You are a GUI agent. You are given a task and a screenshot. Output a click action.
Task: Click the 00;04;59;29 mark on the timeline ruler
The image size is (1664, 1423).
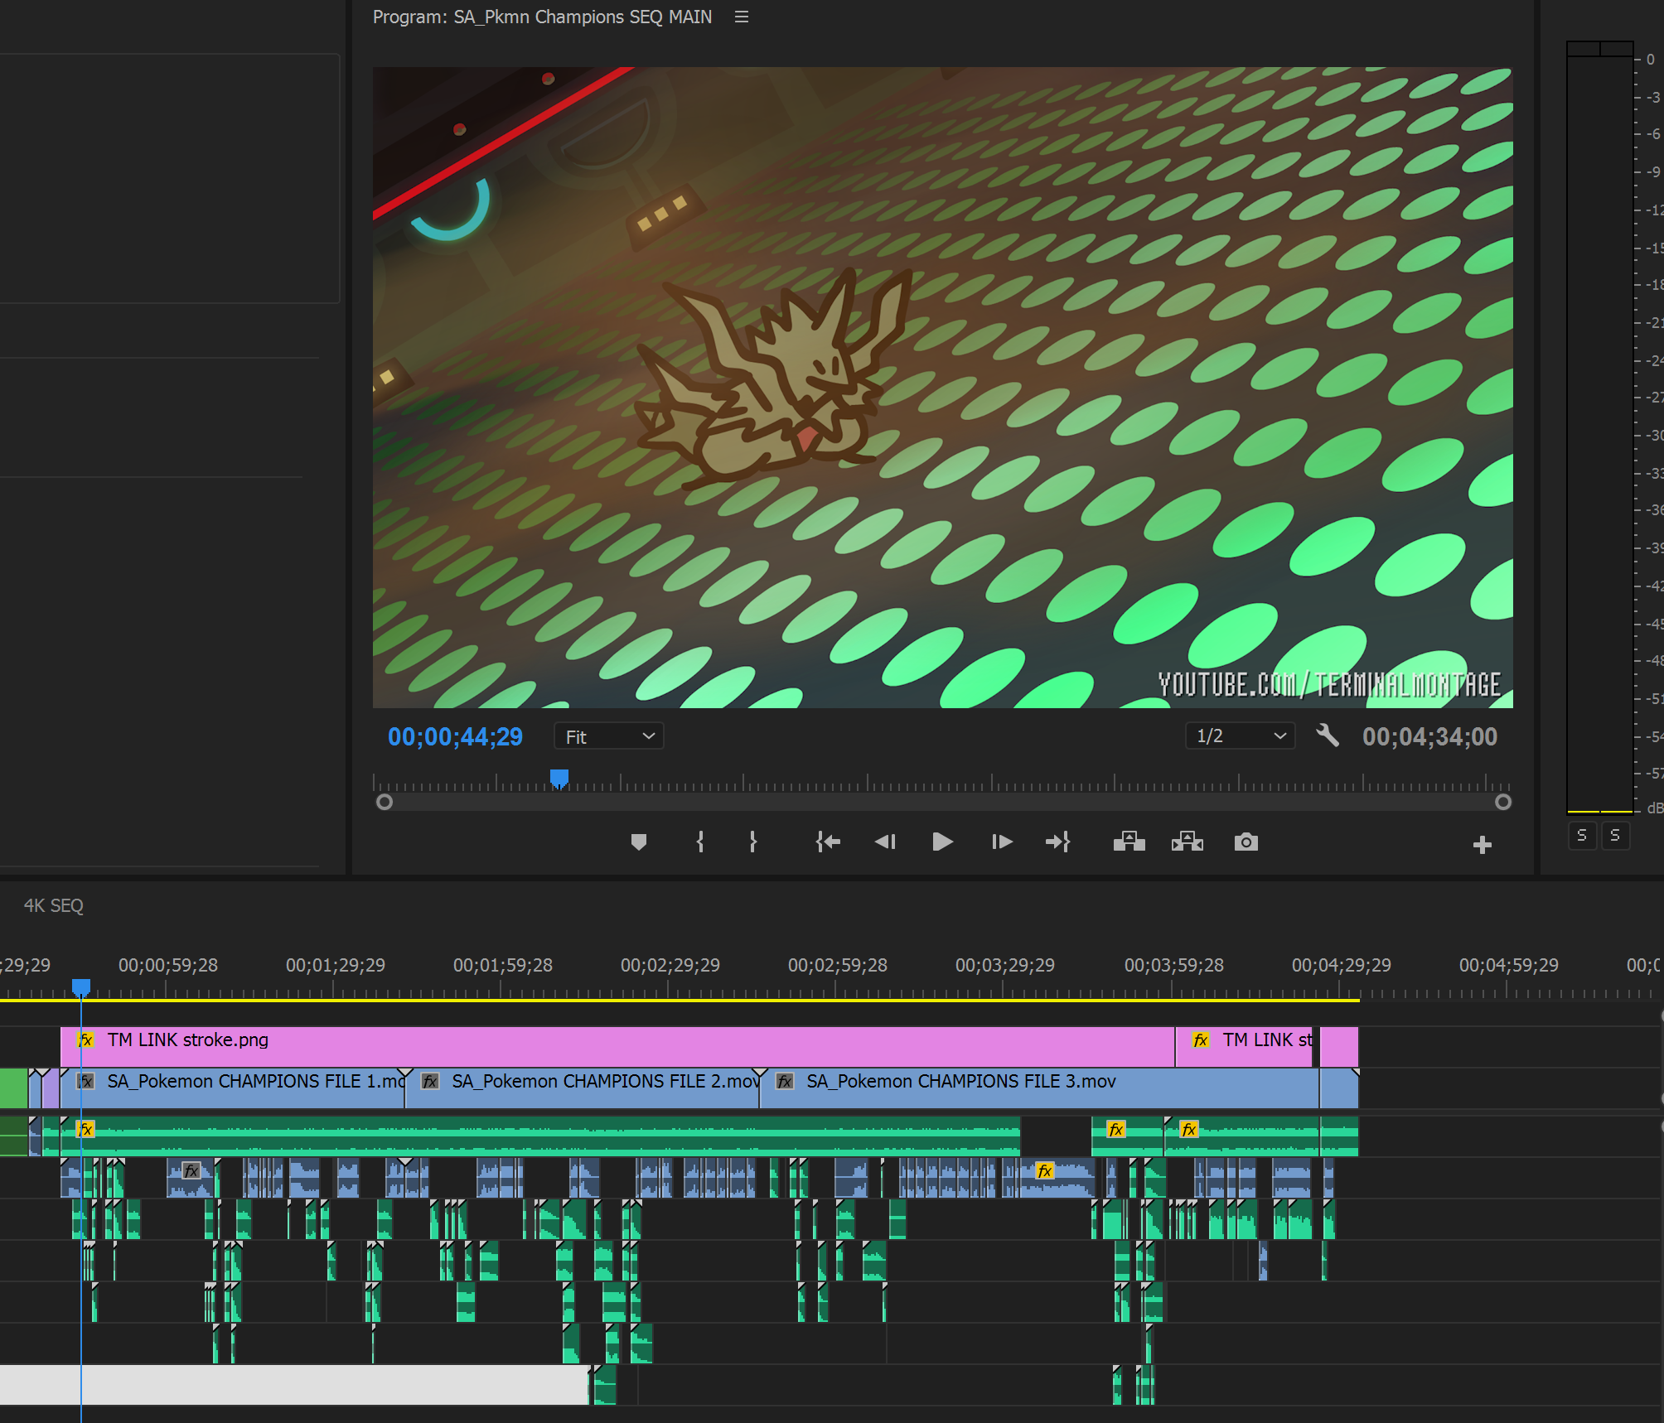(1509, 965)
